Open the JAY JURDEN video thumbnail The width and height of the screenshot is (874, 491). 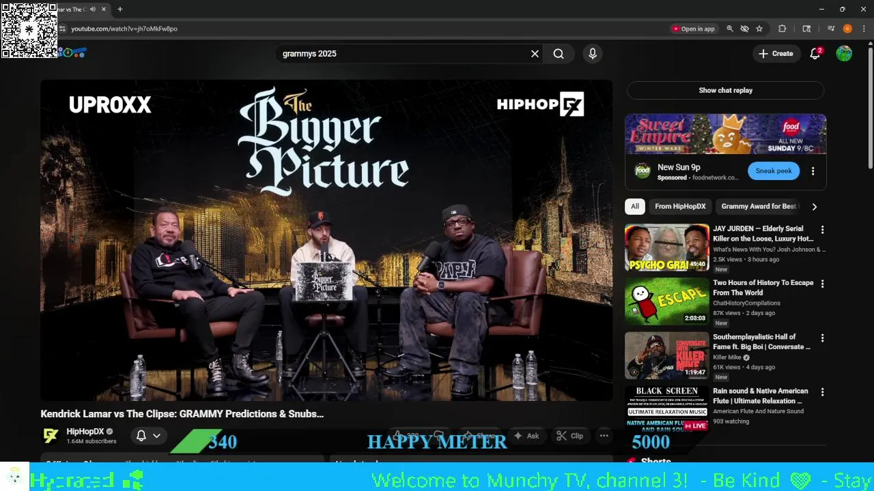(x=666, y=248)
